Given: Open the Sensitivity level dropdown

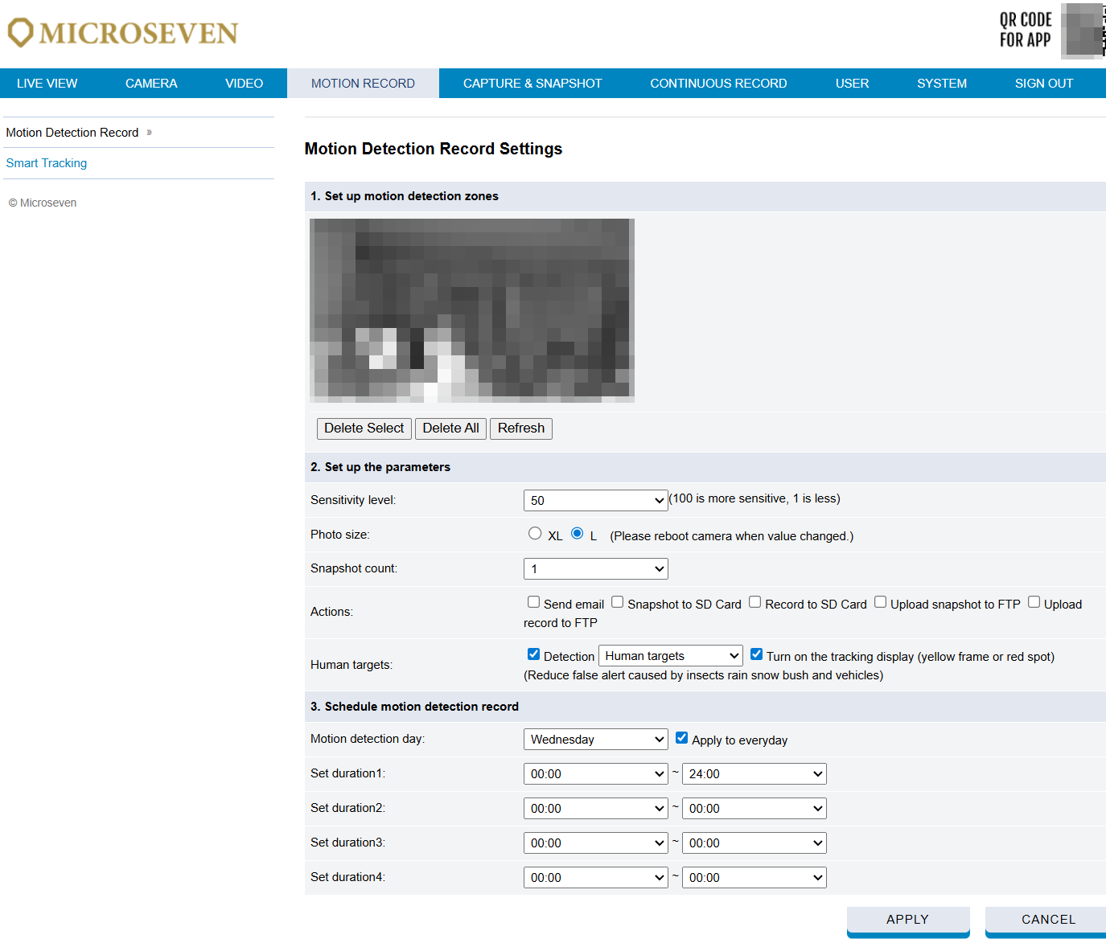Looking at the screenshot, I should (x=595, y=500).
